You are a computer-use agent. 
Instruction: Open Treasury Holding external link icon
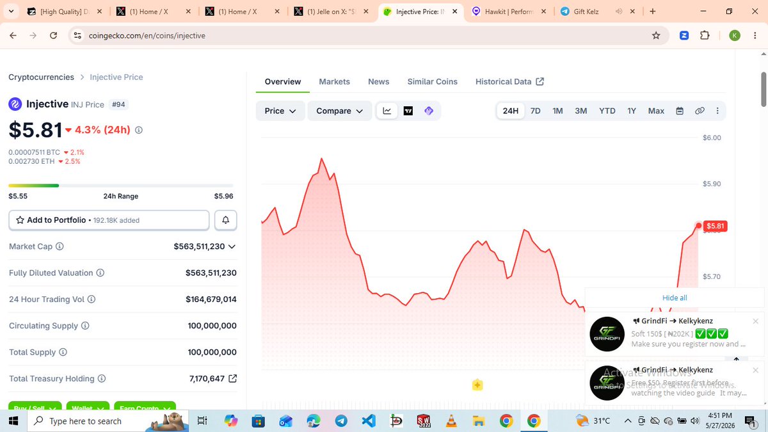click(232, 378)
